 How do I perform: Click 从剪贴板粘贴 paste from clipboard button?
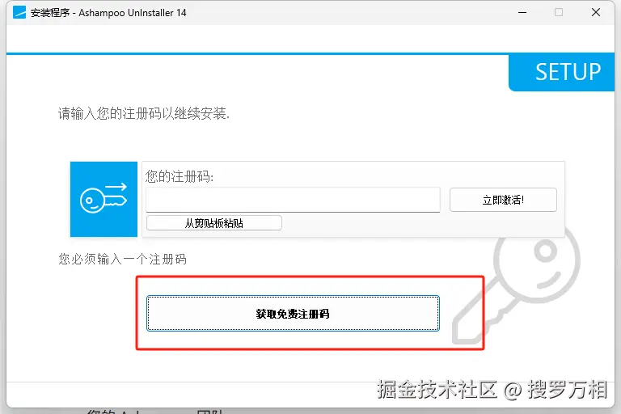(x=213, y=223)
